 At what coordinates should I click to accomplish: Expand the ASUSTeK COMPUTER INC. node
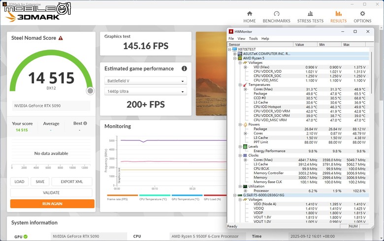[x=235, y=54]
